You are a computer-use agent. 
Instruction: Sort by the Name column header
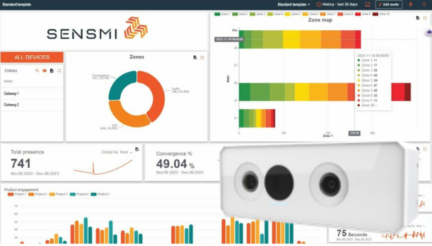point(9,81)
